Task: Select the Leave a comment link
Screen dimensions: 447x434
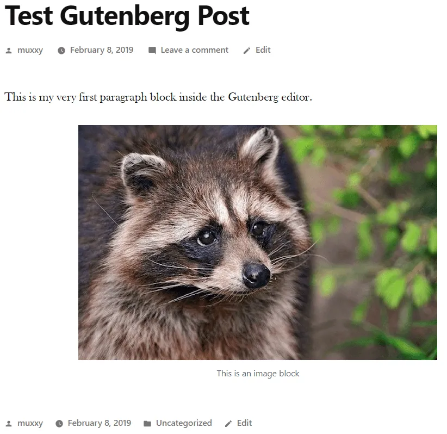Action: (195, 50)
